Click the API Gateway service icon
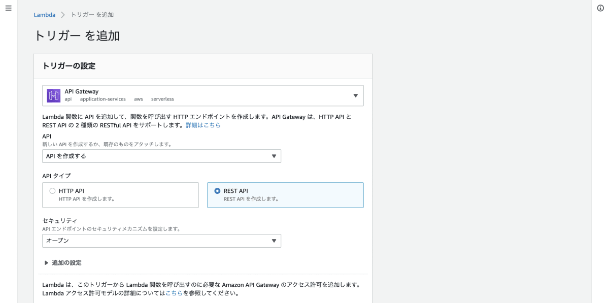Screen dimensions: 609x303 (54, 95)
